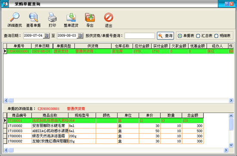Click the upper table scroll-right arrow
This screenshot has height=156, width=237.
tap(231, 100)
